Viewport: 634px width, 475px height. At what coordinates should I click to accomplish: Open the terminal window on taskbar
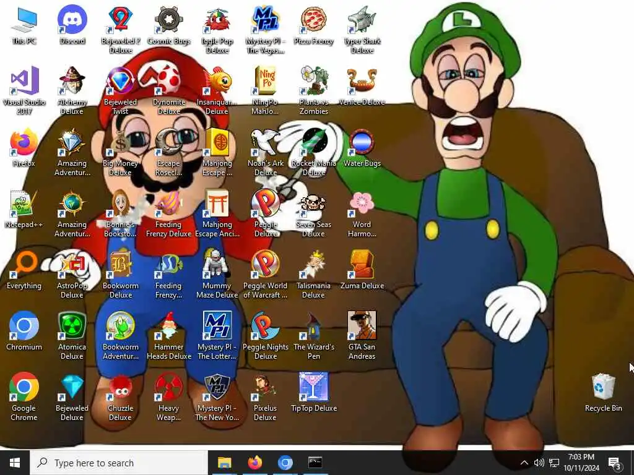pos(315,463)
